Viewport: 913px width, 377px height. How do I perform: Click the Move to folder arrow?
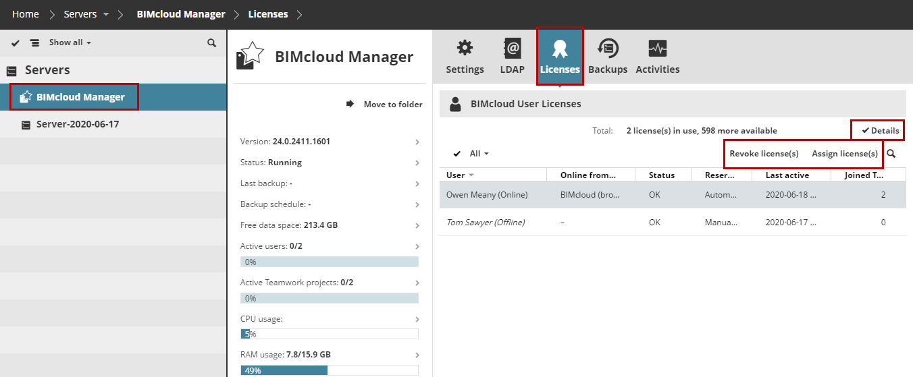pos(350,104)
